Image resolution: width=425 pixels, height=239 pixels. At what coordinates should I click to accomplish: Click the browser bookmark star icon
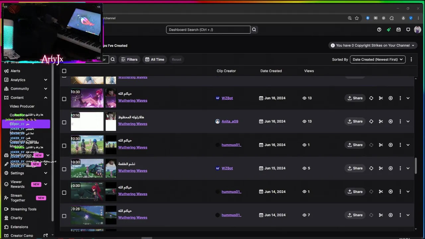click(x=357, y=18)
